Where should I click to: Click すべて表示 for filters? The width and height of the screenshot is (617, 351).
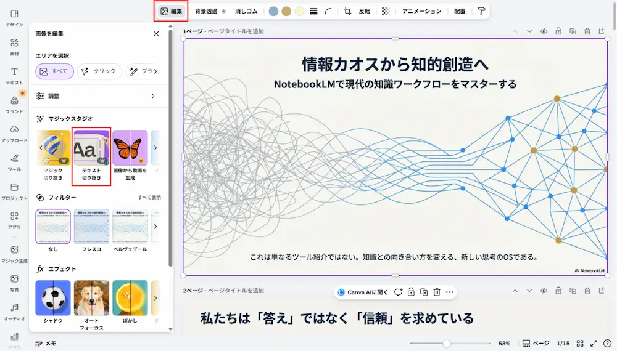149,198
